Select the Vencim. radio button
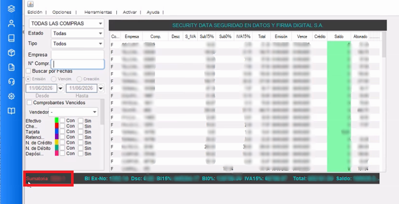Image resolution: width=399 pixels, height=204 pixels. tap(54, 79)
